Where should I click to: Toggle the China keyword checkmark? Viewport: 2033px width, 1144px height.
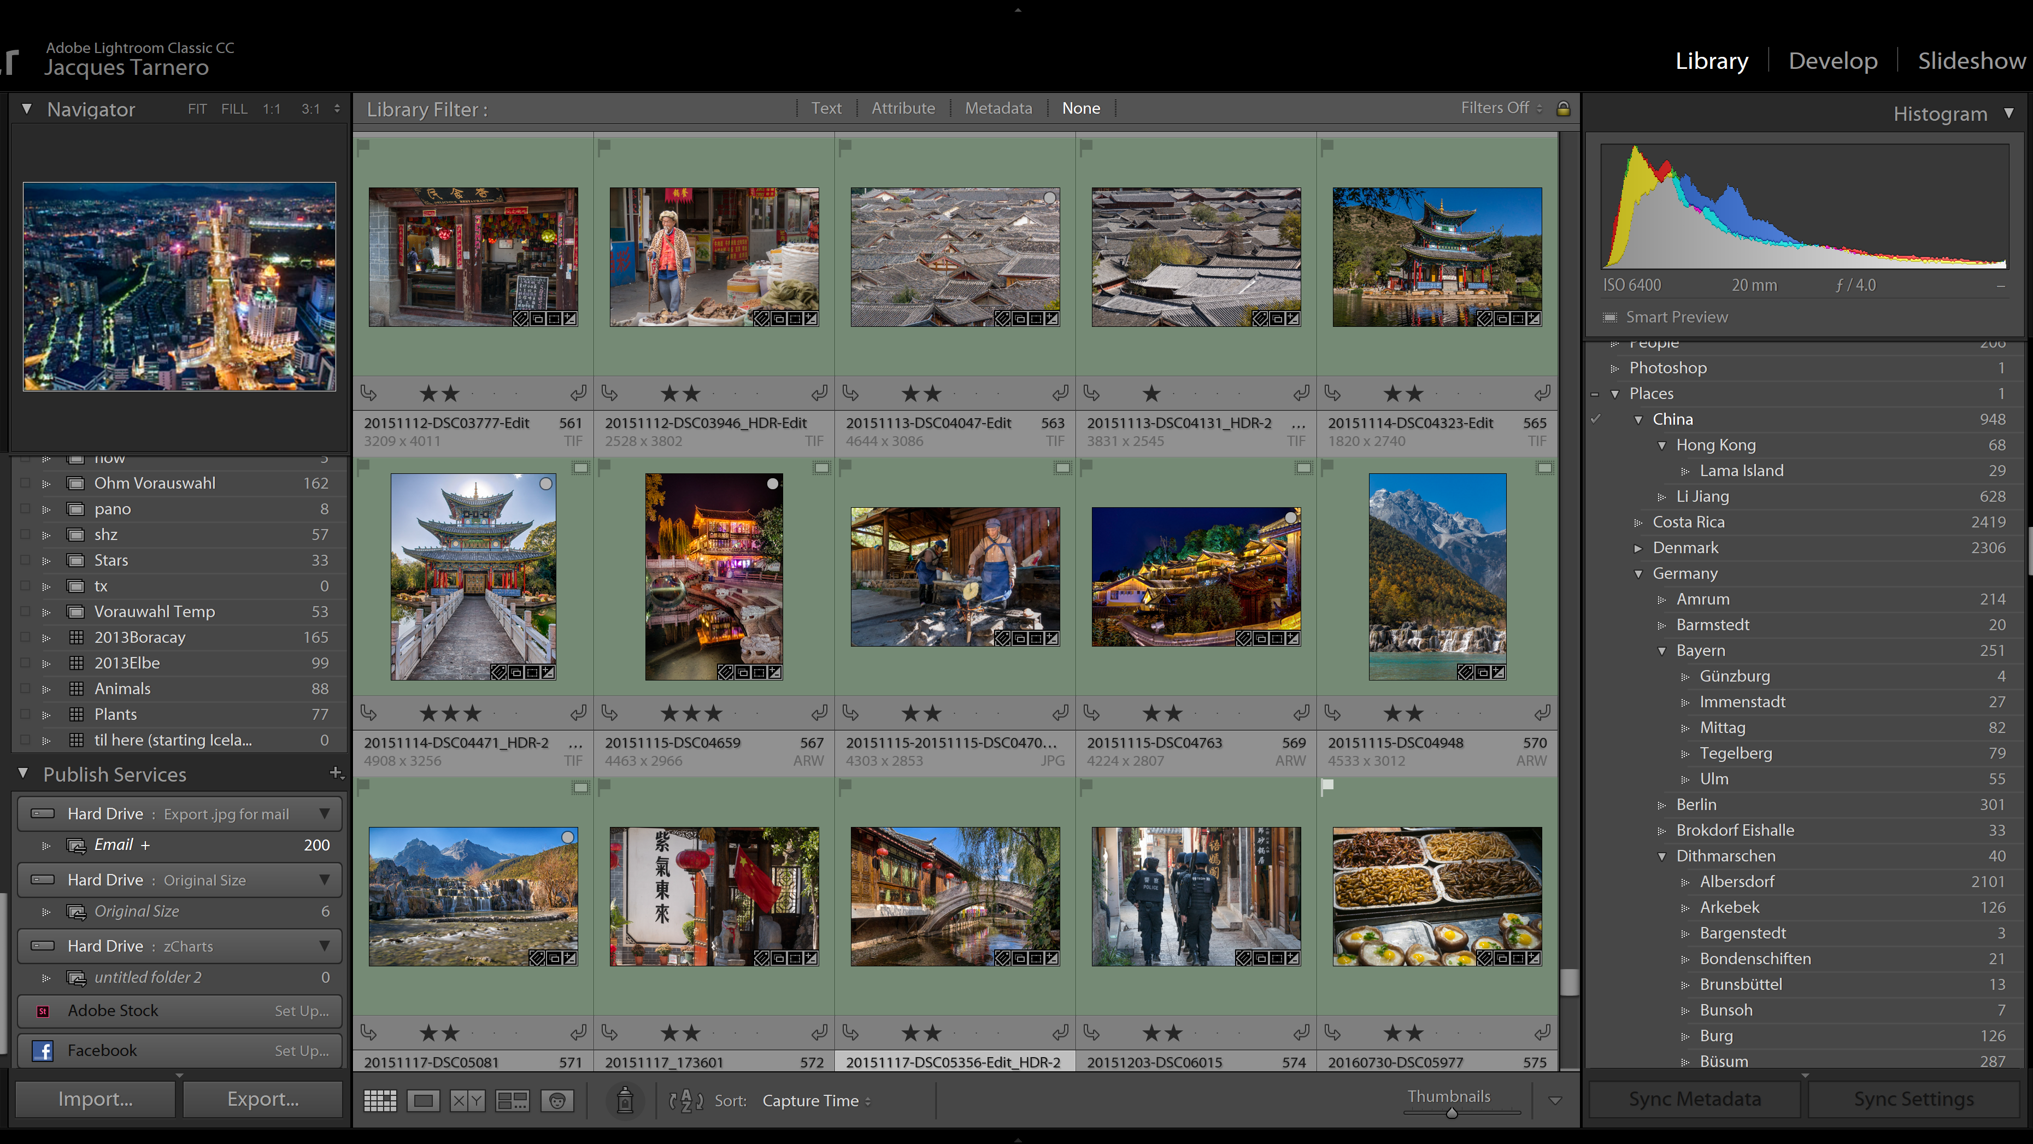pos(1596,419)
